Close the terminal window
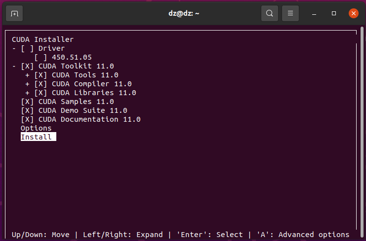366x241 pixels. (x=353, y=13)
